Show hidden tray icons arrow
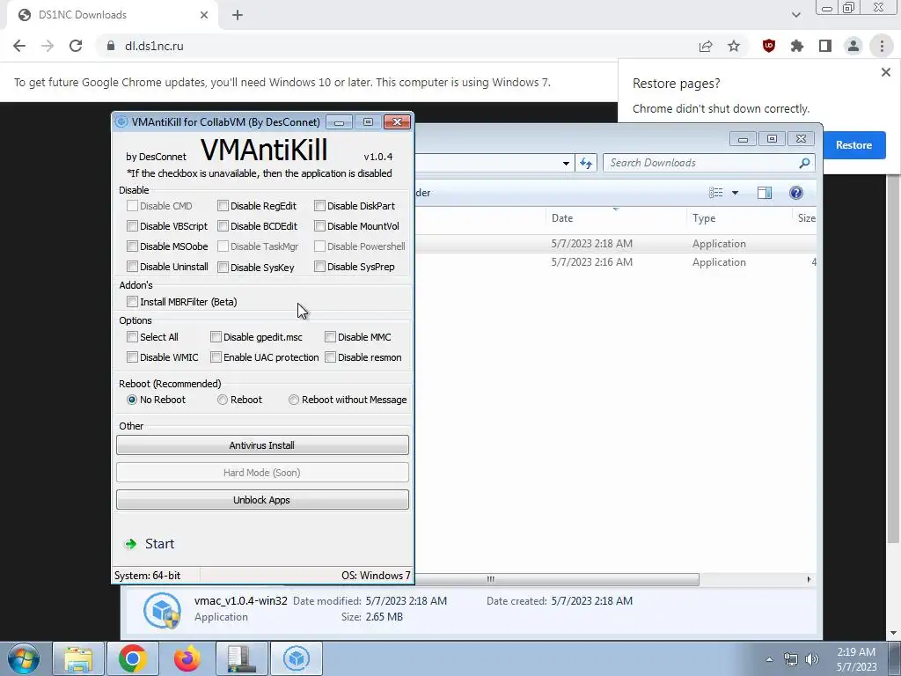Viewport: 901px width, 676px height. 769,659
